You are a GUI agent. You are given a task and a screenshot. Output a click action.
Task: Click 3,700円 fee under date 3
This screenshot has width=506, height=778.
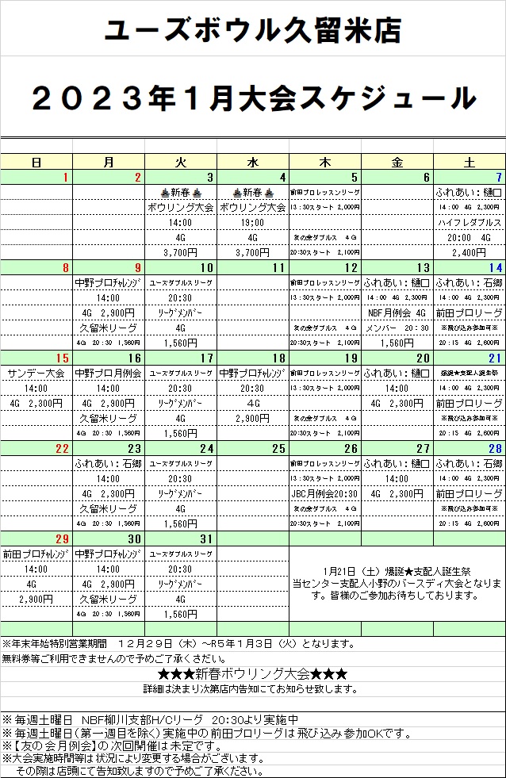(x=181, y=252)
